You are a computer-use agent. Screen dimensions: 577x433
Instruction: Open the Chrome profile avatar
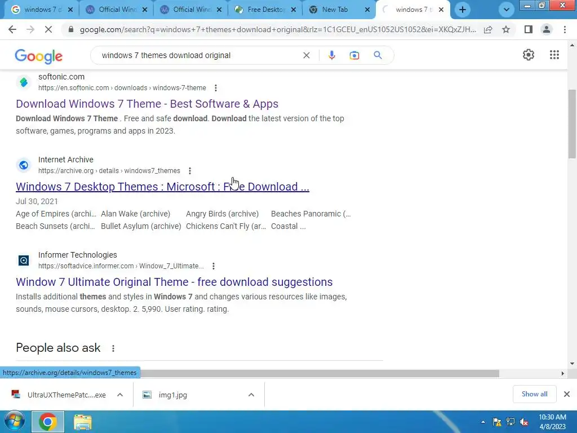pyautogui.click(x=547, y=29)
